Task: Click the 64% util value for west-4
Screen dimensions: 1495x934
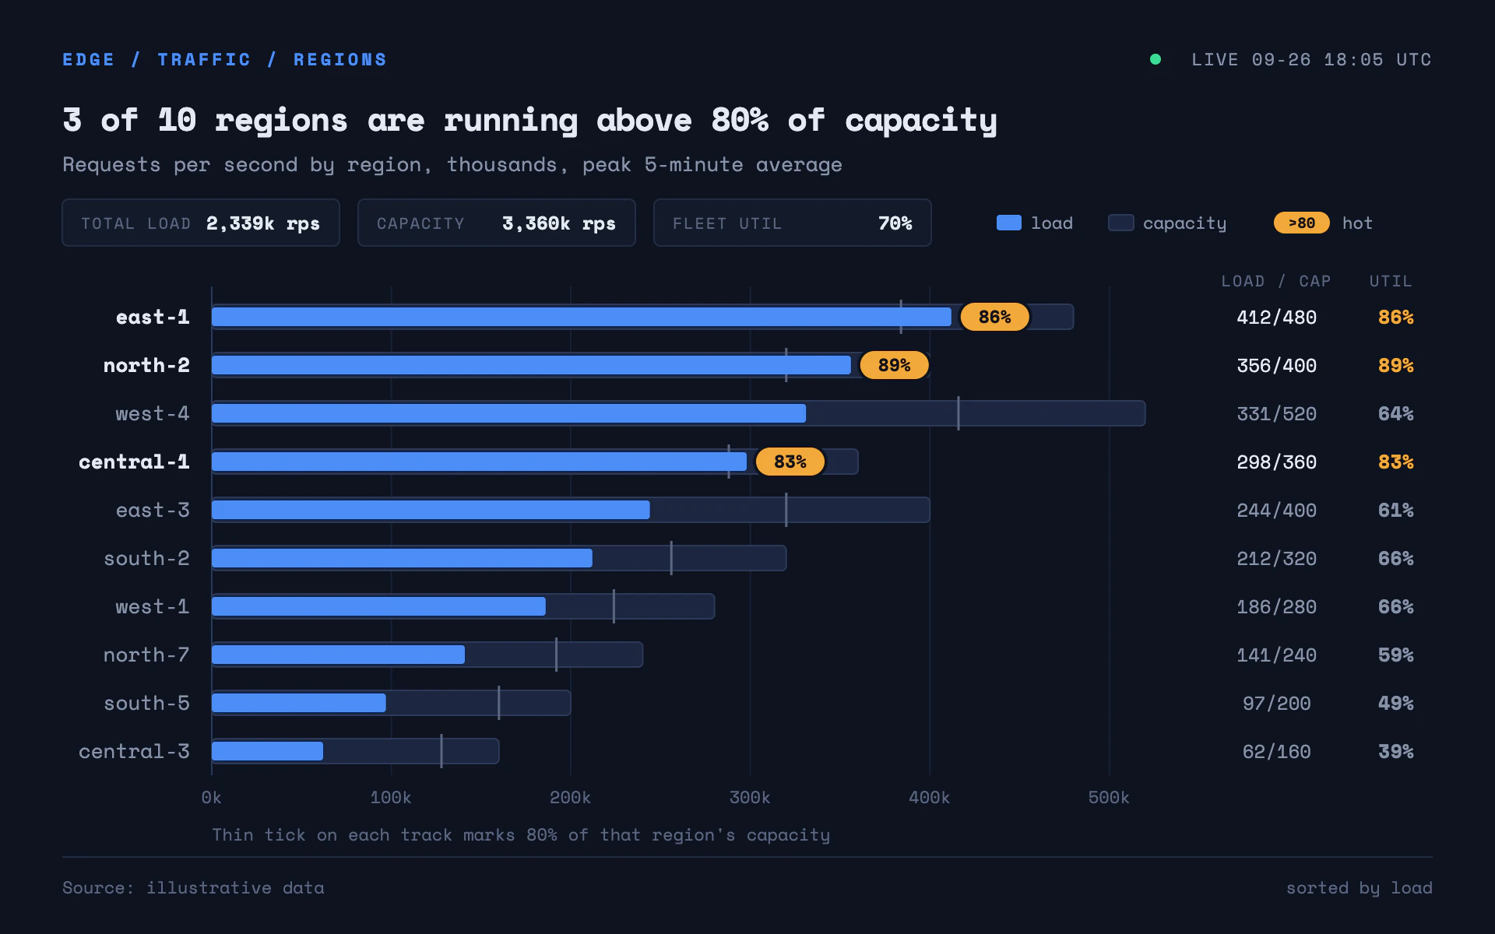Action: tap(1395, 413)
